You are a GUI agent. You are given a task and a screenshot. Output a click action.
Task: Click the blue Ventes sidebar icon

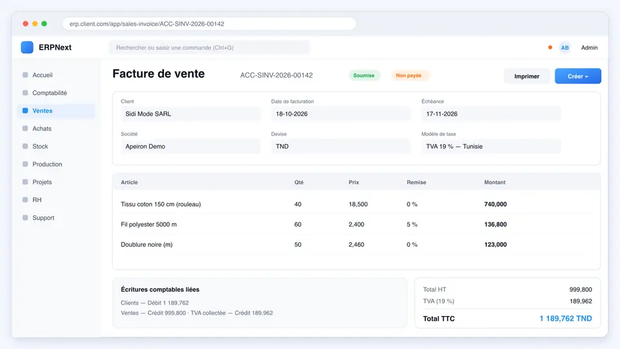25,111
